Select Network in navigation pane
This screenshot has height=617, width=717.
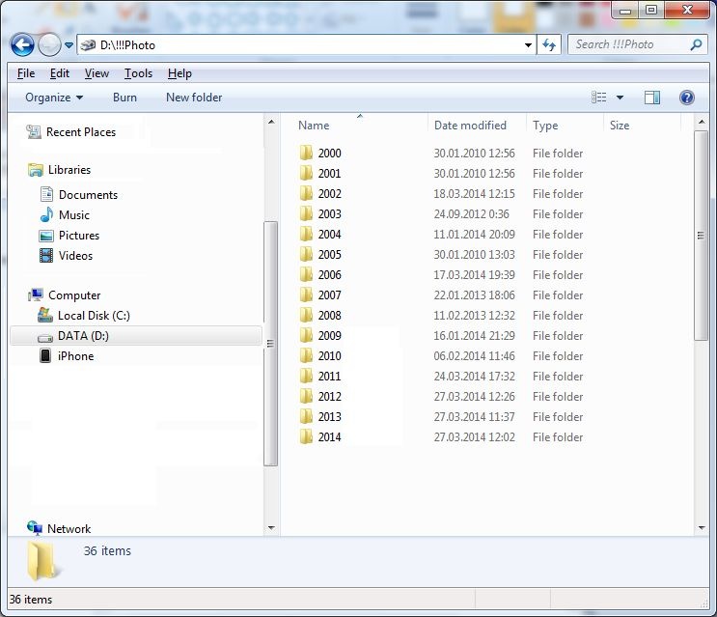point(69,529)
